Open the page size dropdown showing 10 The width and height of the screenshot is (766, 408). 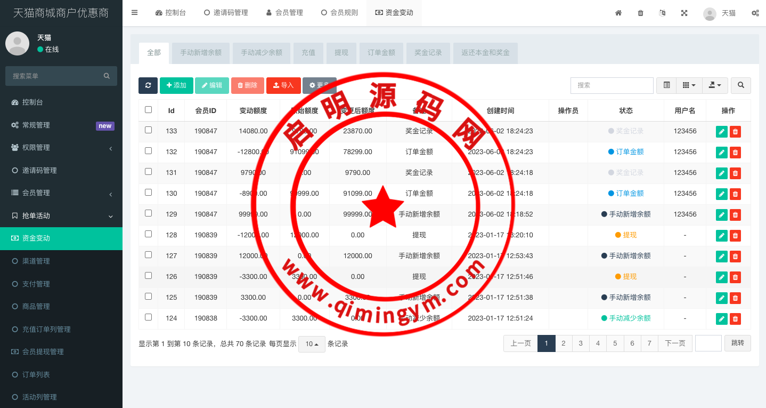coord(312,344)
